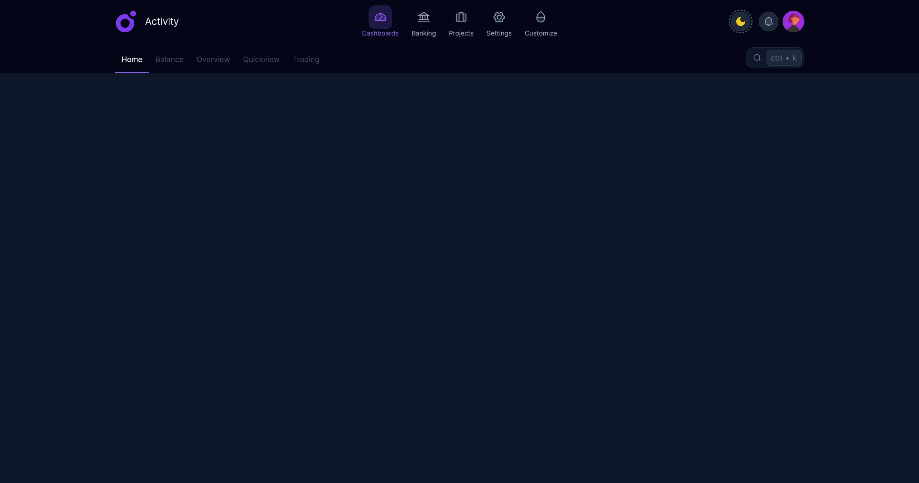This screenshot has height=483, width=919.
Task: Switch to the Home tab
Action: coord(132,60)
